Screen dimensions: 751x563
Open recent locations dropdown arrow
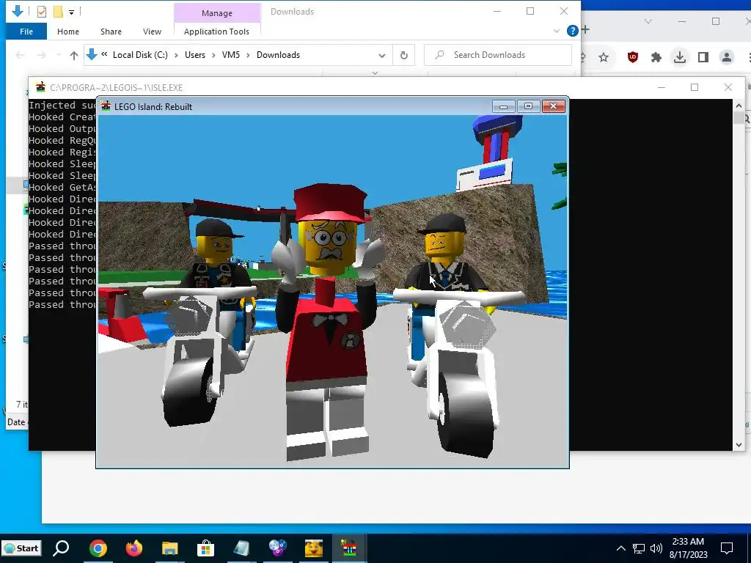click(x=59, y=55)
